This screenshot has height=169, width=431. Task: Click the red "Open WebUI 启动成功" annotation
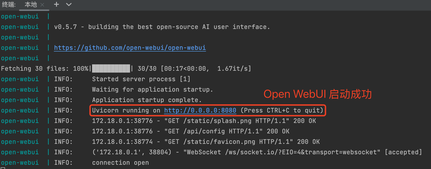tap(317, 94)
